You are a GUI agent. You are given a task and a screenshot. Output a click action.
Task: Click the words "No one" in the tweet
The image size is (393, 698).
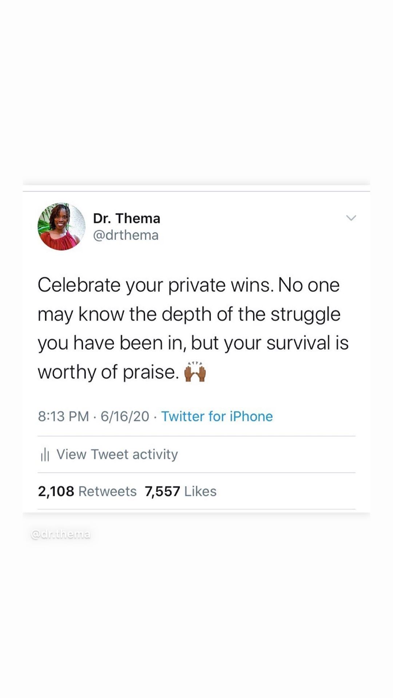(x=309, y=285)
